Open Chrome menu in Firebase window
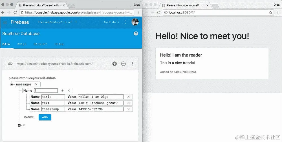 pyautogui.click(x=138, y=12)
